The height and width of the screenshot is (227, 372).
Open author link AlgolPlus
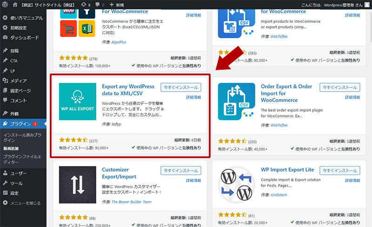pyautogui.click(x=119, y=42)
